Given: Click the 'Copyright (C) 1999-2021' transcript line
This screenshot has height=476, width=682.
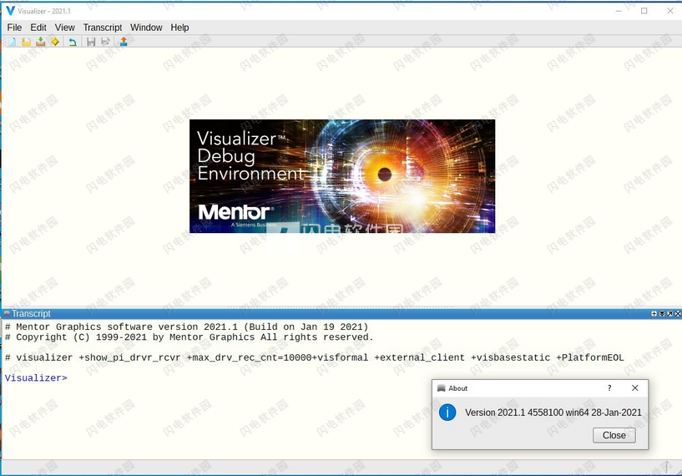Looking at the screenshot, I should pos(189,337).
